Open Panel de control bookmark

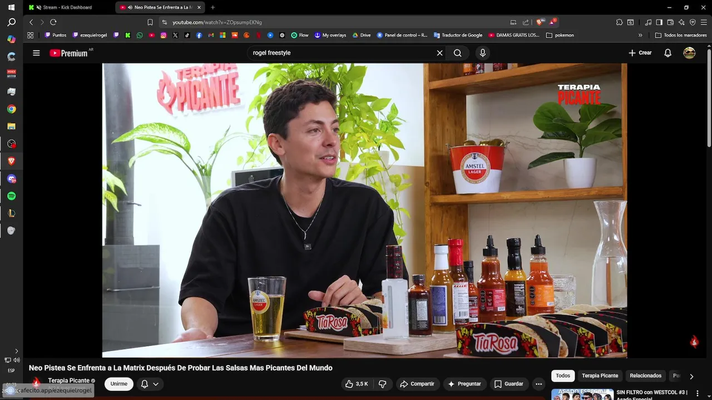click(x=402, y=35)
